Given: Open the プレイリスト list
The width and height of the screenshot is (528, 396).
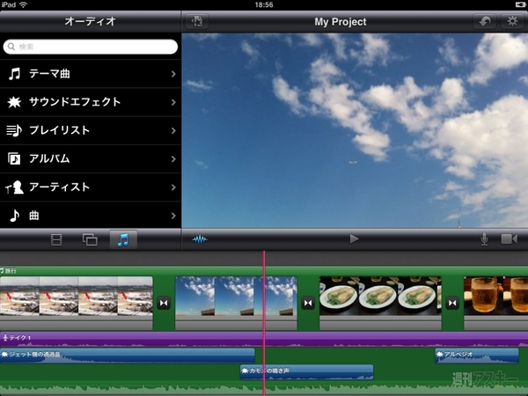Looking at the screenshot, I should 91,130.
